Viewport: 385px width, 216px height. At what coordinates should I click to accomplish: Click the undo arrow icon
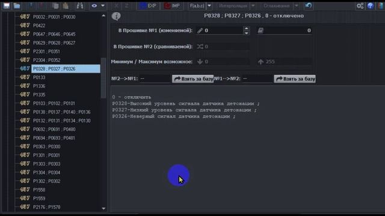(x=309, y=5)
